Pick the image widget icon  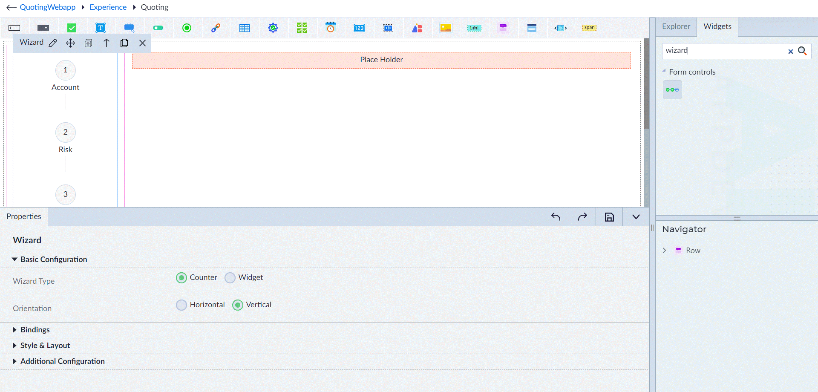446,28
